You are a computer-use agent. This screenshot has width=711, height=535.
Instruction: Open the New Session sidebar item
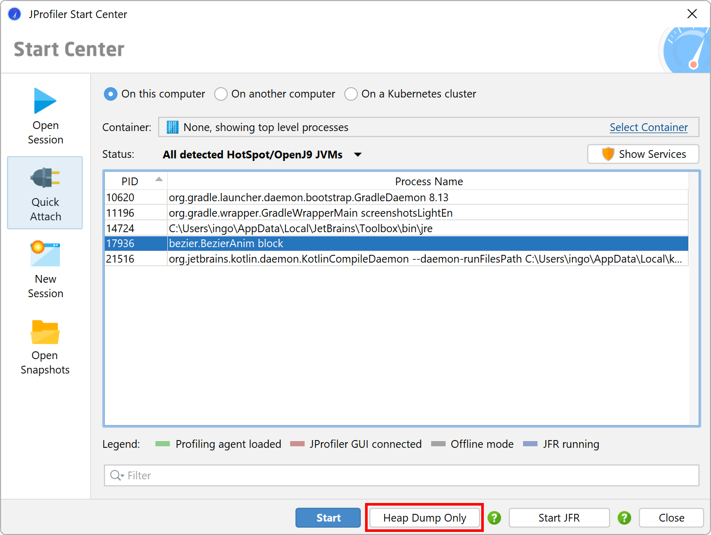45,270
